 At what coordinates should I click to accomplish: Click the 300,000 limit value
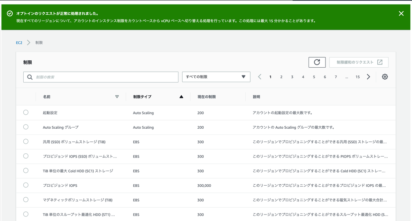(x=204, y=186)
